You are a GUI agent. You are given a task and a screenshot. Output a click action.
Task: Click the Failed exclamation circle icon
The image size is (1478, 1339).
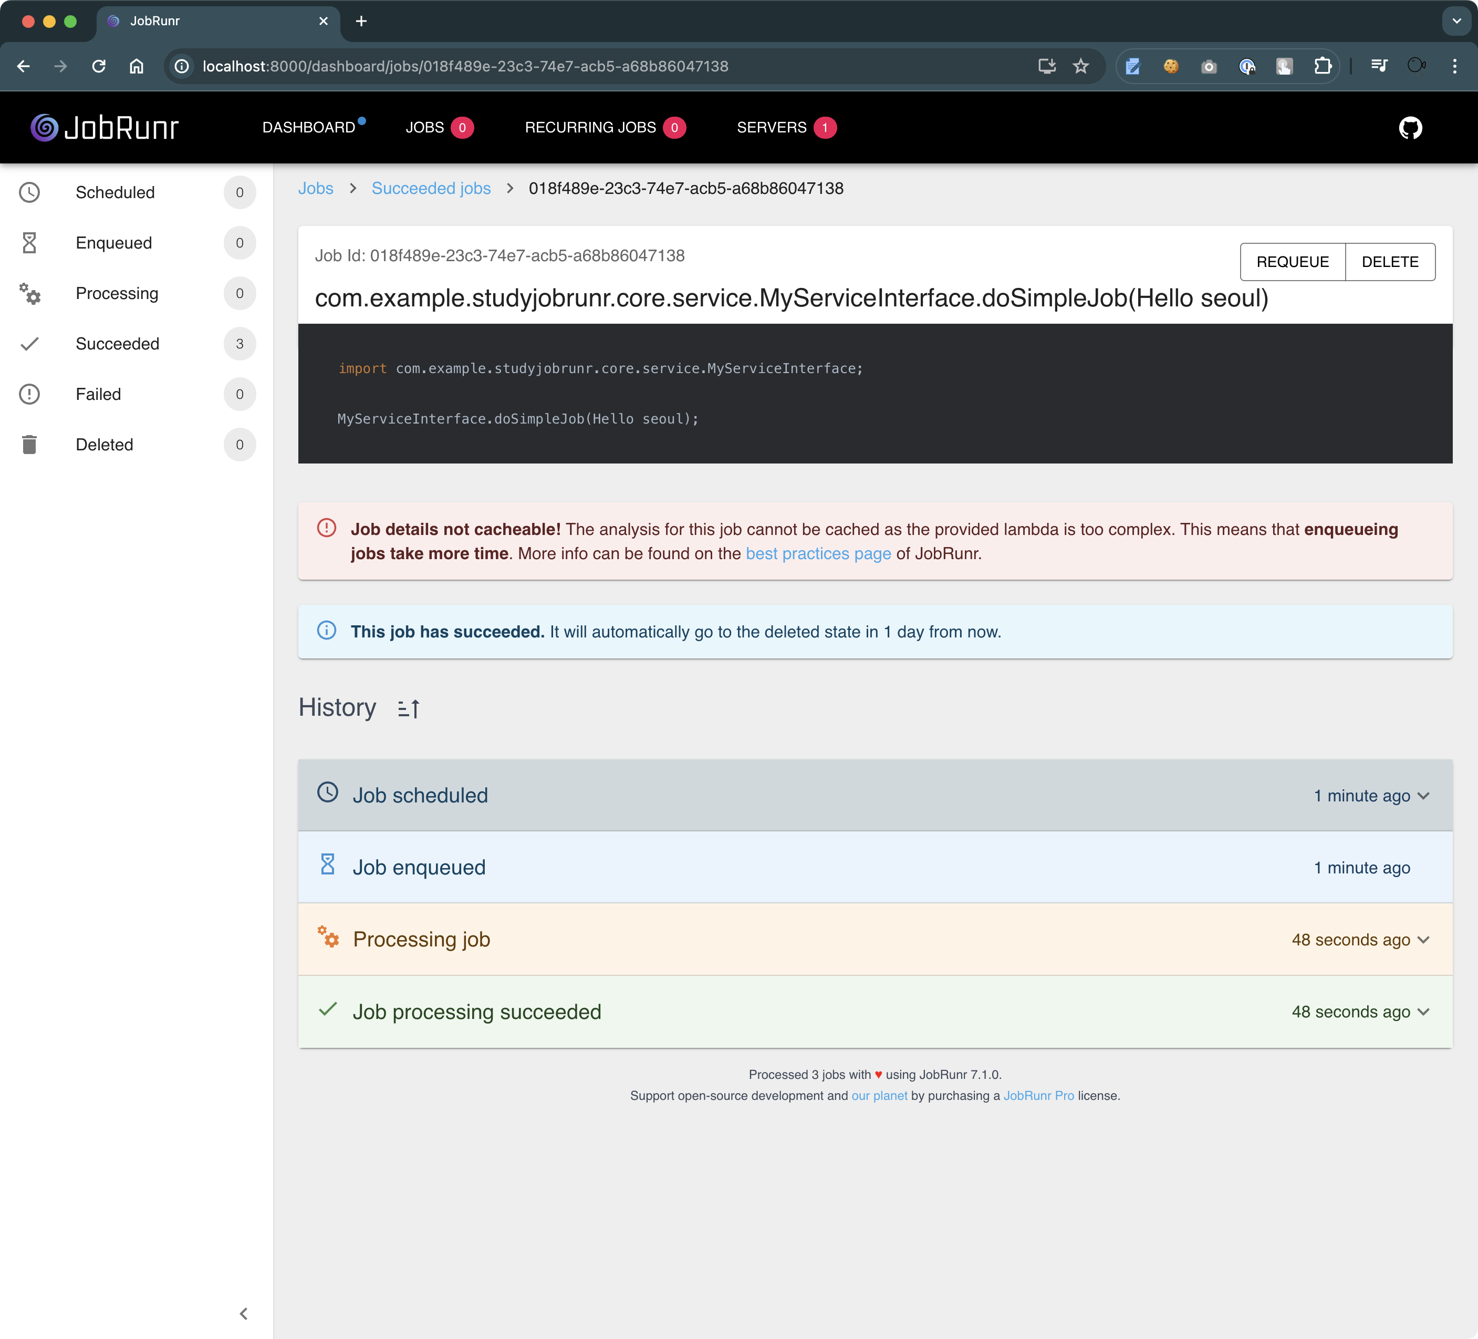[x=29, y=394]
